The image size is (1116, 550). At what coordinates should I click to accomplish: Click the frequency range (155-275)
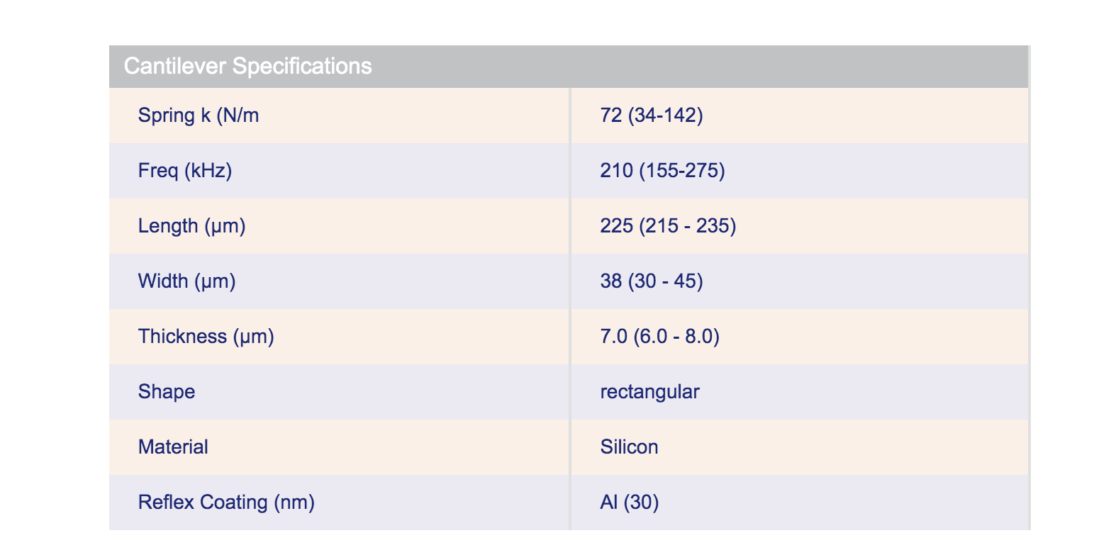[x=682, y=170]
